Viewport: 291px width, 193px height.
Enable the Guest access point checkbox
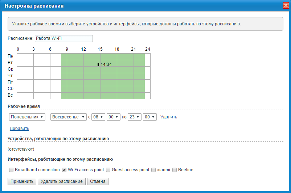pos(108,170)
